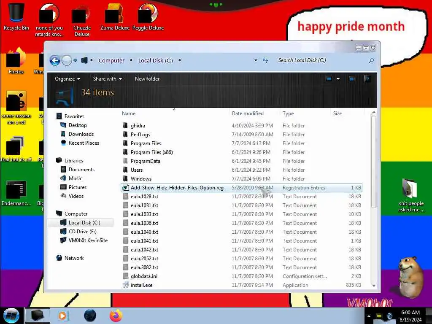Click the refresh button beside address bar
This screenshot has width=432, height=324.
[x=265, y=60]
